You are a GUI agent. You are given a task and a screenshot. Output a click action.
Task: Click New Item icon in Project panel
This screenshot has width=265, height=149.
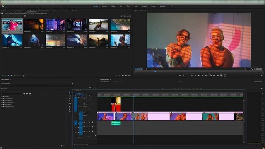point(126,75)
